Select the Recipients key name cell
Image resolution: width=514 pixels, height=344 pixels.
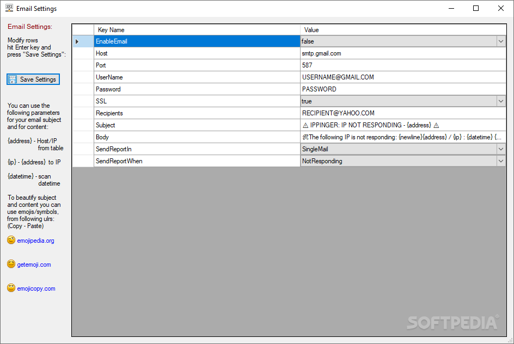pos(197,113)
